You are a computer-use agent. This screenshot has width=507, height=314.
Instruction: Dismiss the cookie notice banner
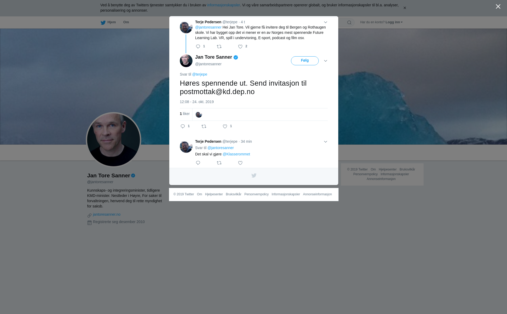(405, 8)
